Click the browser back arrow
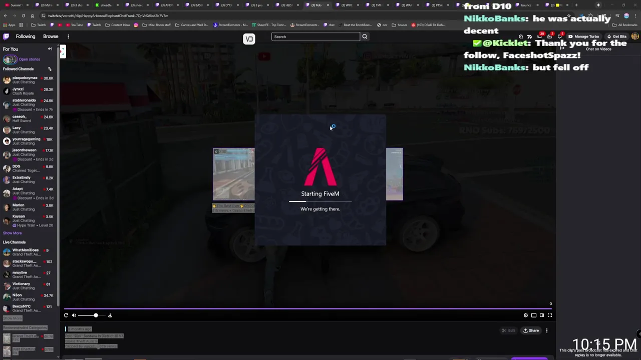 (x=6, y=15)
